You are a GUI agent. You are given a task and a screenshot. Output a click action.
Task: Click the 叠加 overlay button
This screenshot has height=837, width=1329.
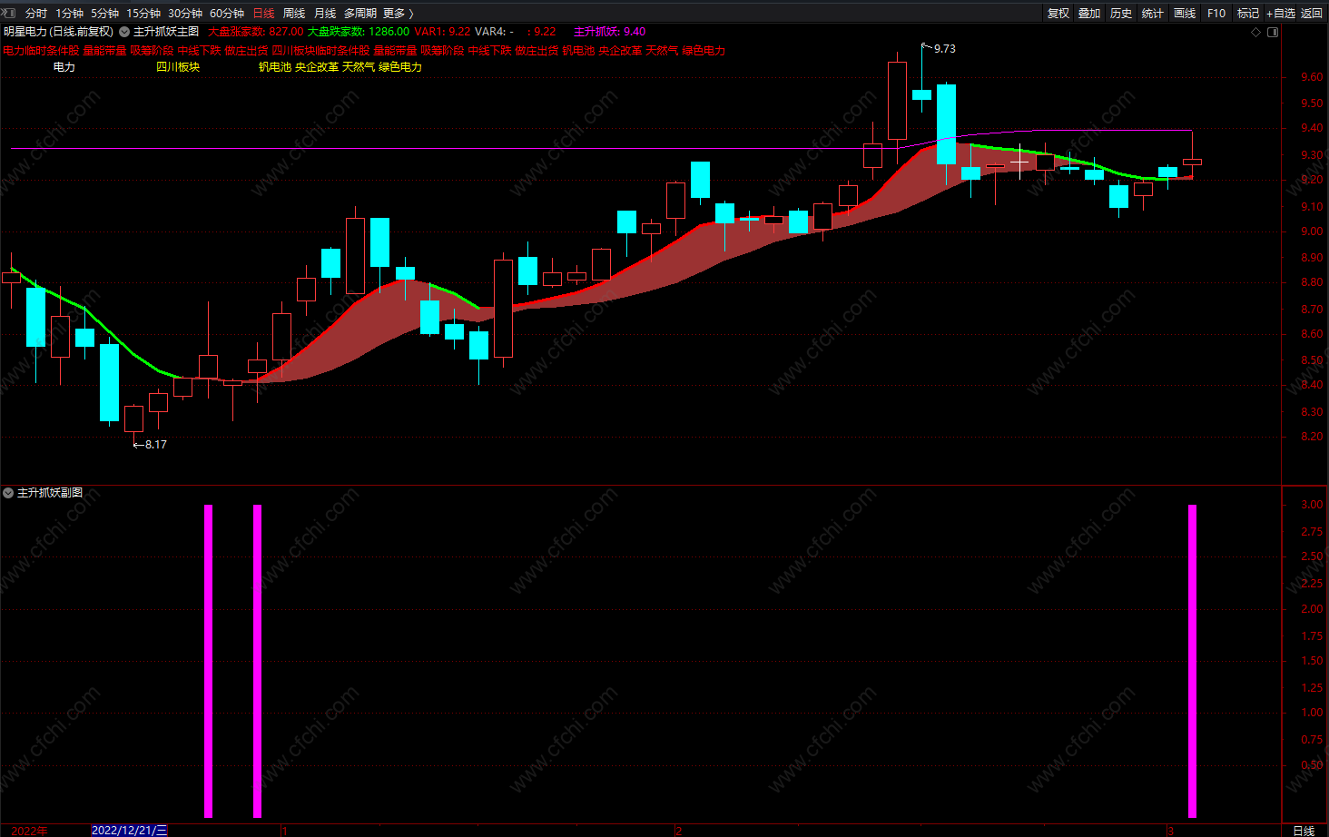(1089, 14)
